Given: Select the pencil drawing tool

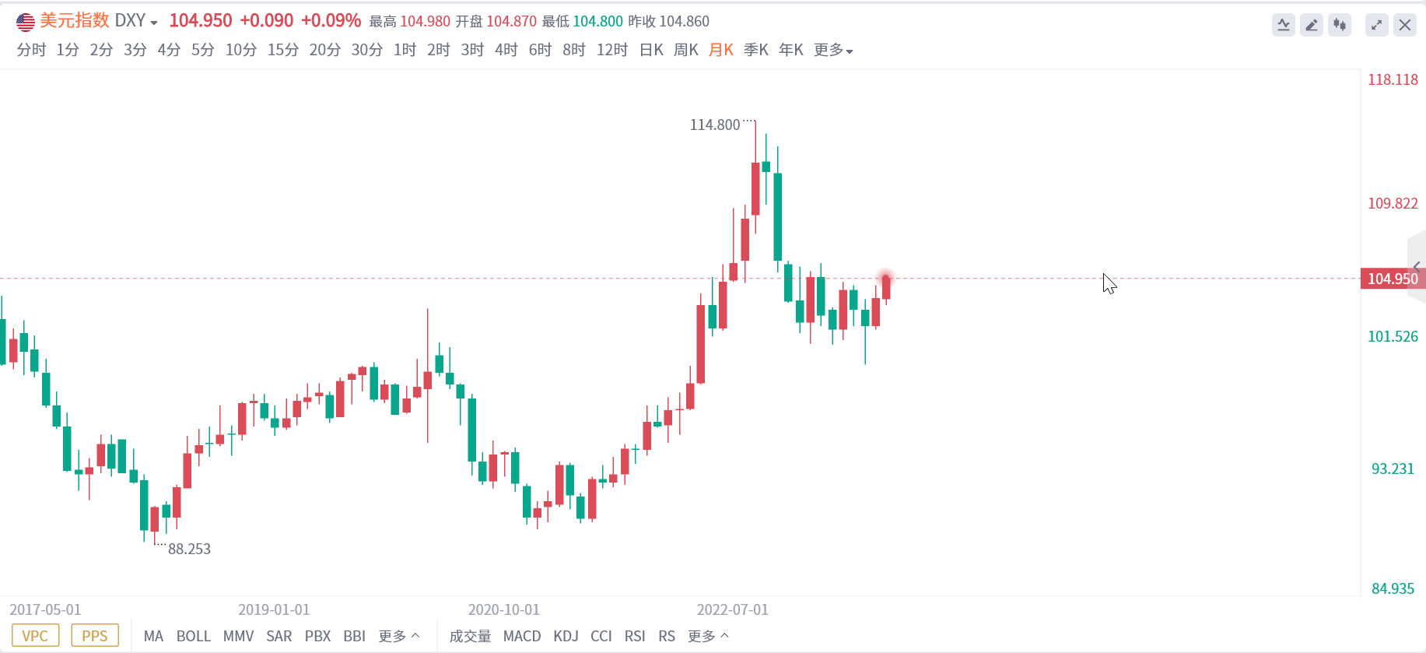Looking at the screenshot, I should pyautogui.click(x=1312, y=25).
